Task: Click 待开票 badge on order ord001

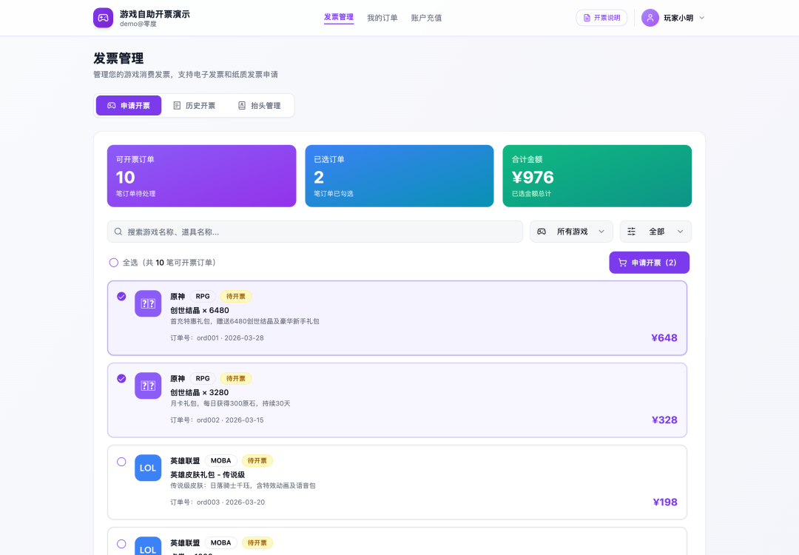Action: [235, 297]
